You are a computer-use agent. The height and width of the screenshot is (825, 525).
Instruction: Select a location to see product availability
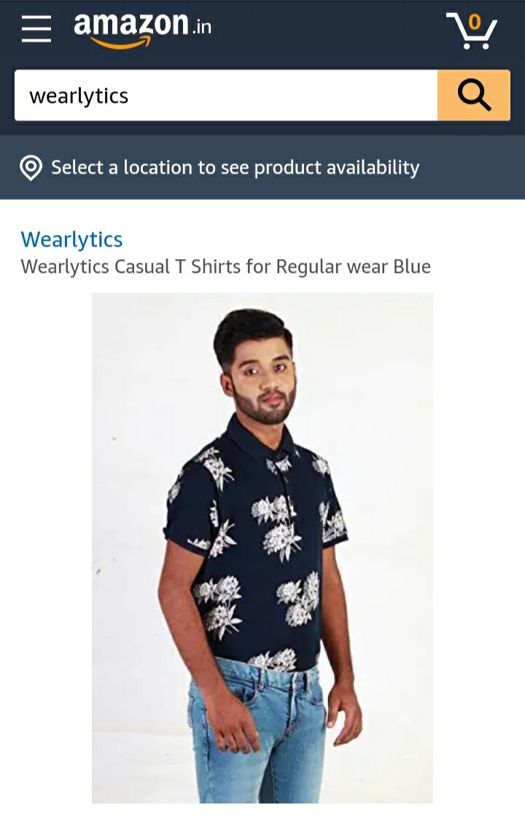(x=235, y=167)
